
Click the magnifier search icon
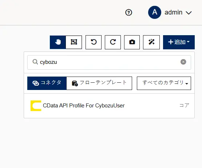click(35, 62)
